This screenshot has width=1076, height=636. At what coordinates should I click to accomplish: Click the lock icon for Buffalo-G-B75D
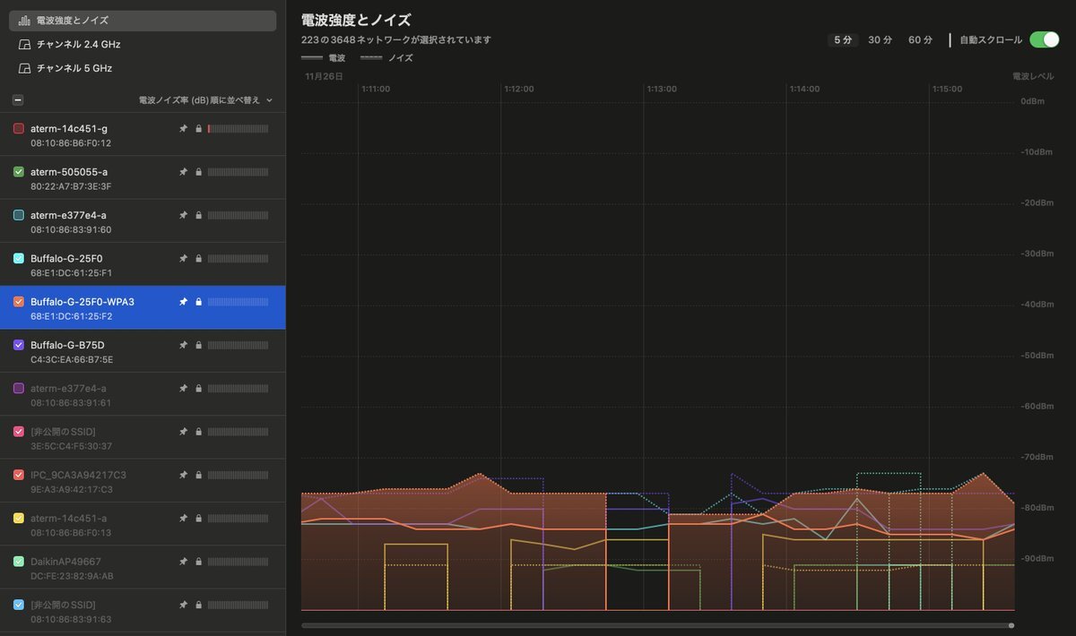point(198,345)
